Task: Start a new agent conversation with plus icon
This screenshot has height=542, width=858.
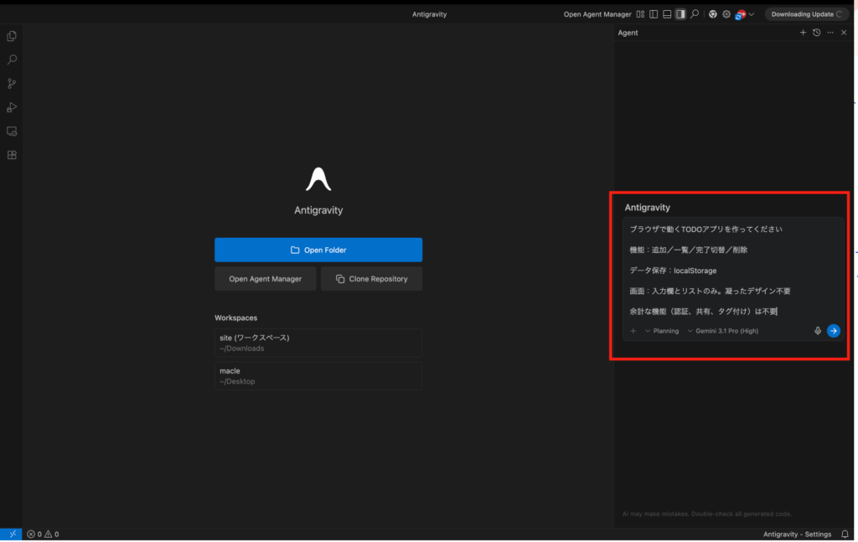Action: pos(803,33)
